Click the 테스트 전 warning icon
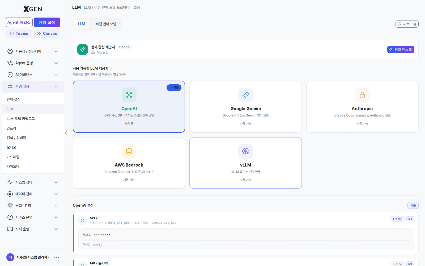 (x=93, y=52)
